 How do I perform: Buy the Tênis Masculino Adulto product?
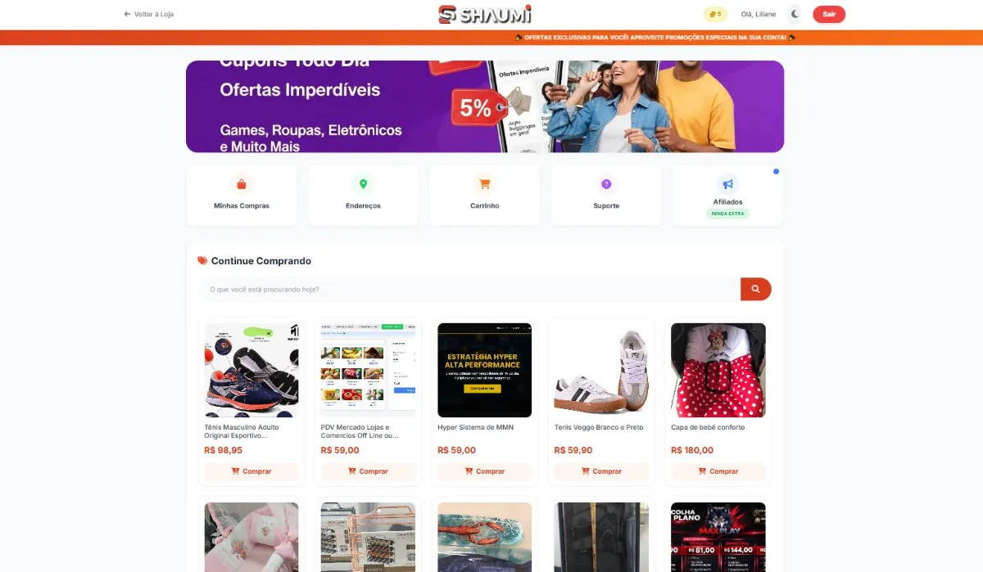[x=251, y=471]
